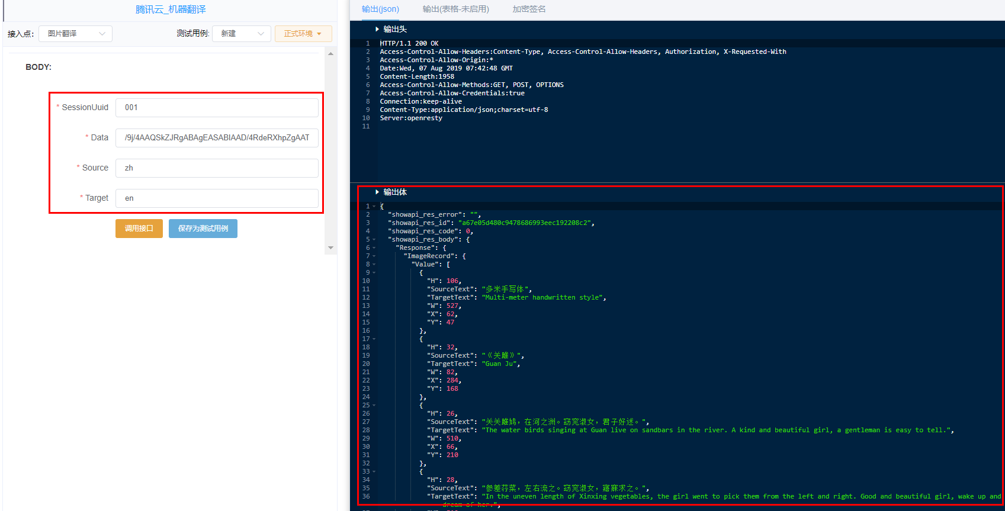Fold the object at line 9

374,273
